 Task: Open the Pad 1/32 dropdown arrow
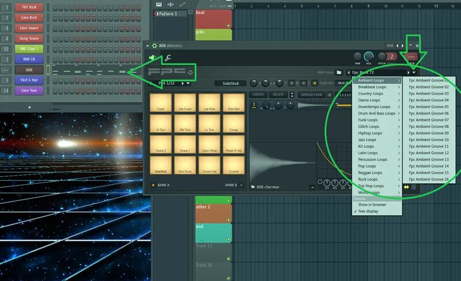[188, 83]
